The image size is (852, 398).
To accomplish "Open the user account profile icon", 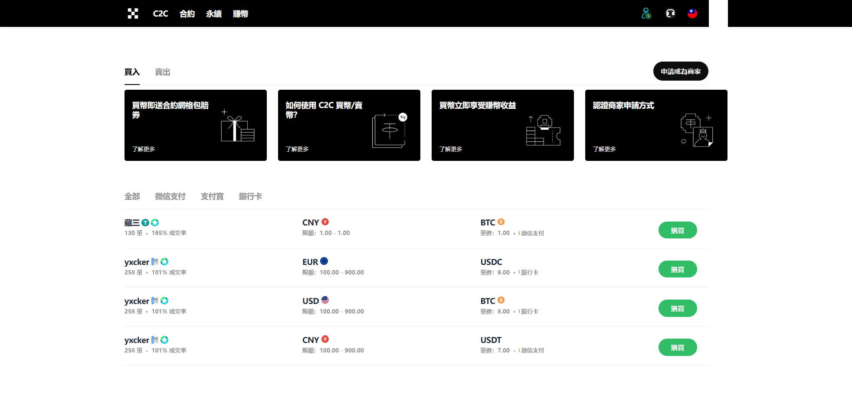I will click(x=646, y=13).
